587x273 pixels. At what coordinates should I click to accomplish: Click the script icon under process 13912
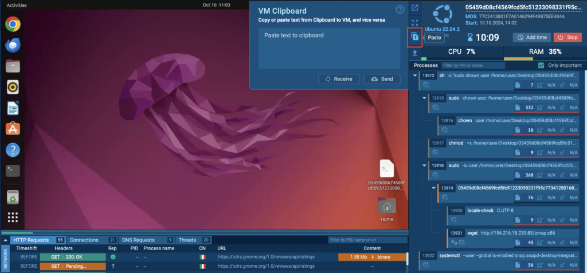[426, 85]
